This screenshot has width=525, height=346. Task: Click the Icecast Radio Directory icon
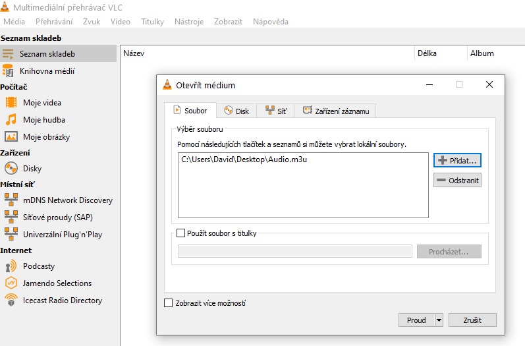pos(11,300)
